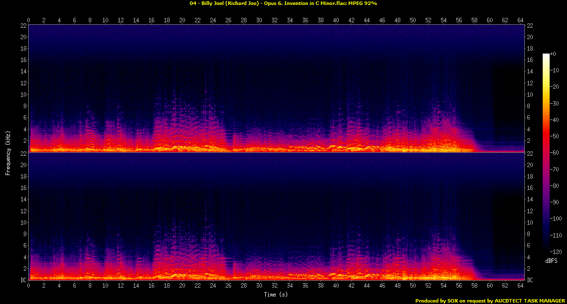Select the 16 second mark on bottom time axis
Viewport: 567px width, 304px height.
tap(152, 286)
